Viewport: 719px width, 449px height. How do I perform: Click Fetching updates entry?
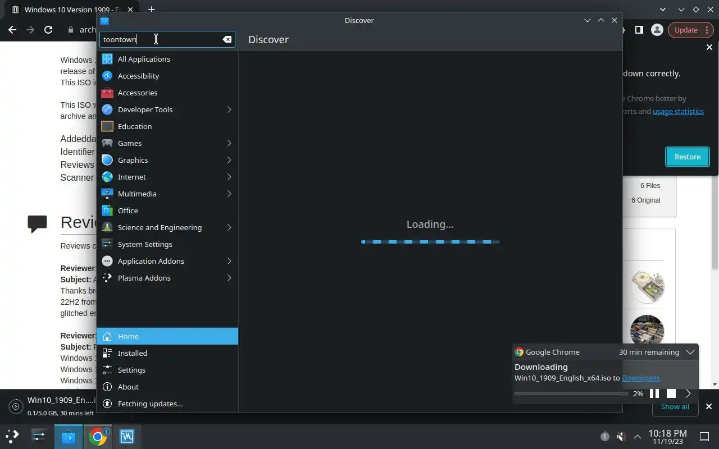[x=167, y=404]
